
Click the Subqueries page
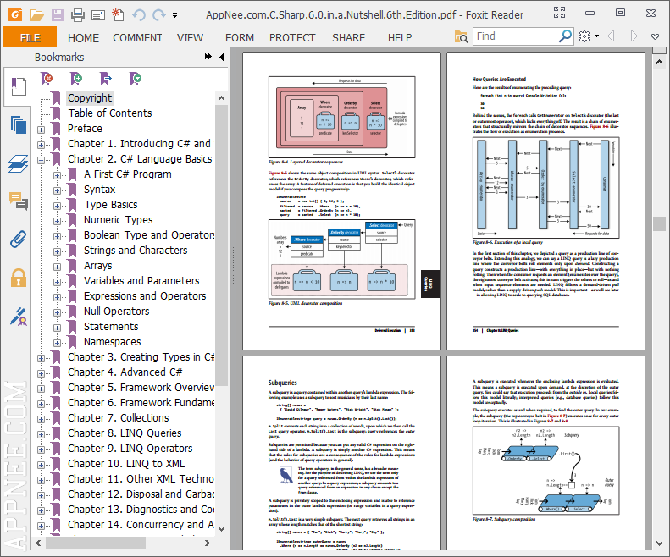tap(341, 453)
